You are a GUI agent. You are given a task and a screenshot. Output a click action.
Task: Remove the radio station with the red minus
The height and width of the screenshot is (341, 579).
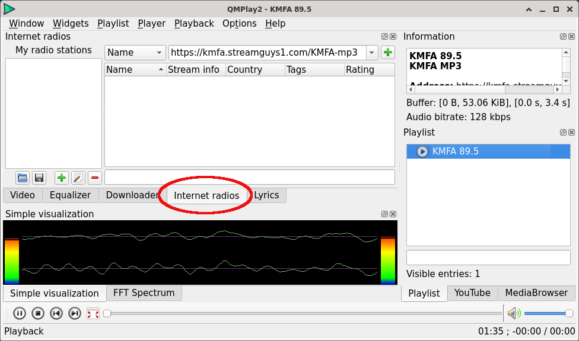coord(94,178)
